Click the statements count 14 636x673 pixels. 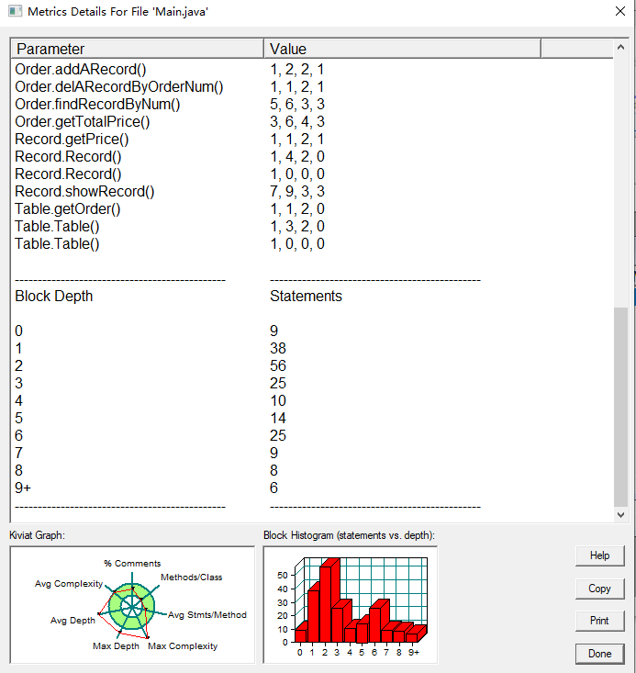click(278, 418)
